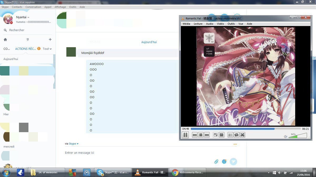Open Affichage menu in Skype
This screenshot has width=316, height=177.
pos(60,7)
